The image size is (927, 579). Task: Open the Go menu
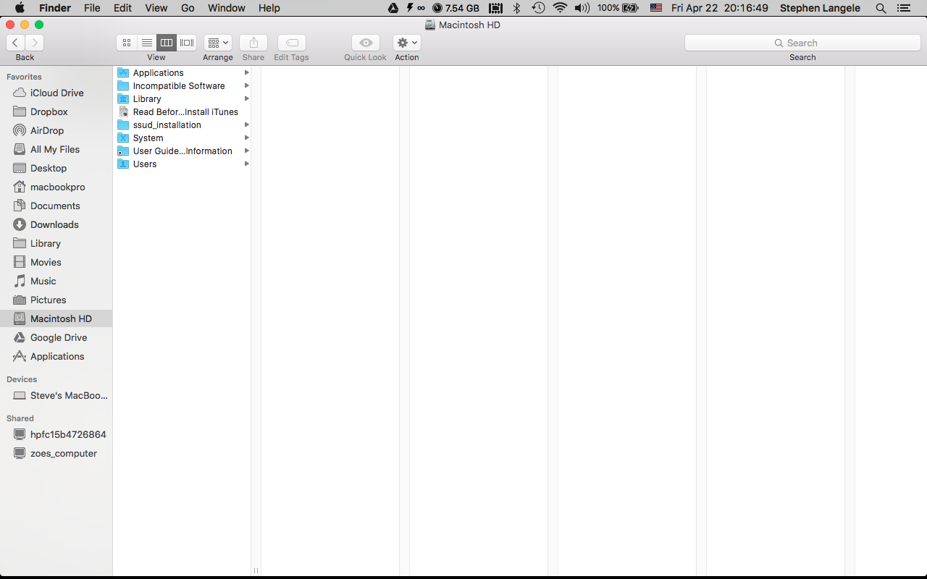click(188, 8)
